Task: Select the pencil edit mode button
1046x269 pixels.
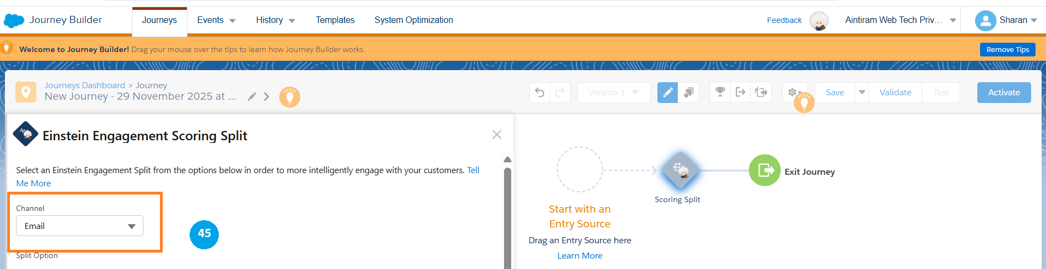Action: pyautogui.click(x=667, y=93)
